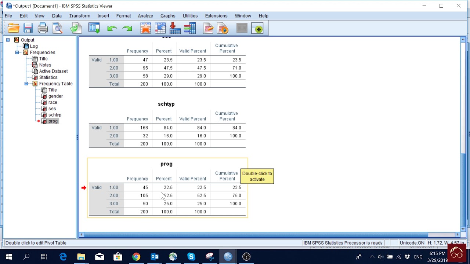Click the Recall recently used dialogs icon
The image size is (470, 264).
(x=94, y=28)
